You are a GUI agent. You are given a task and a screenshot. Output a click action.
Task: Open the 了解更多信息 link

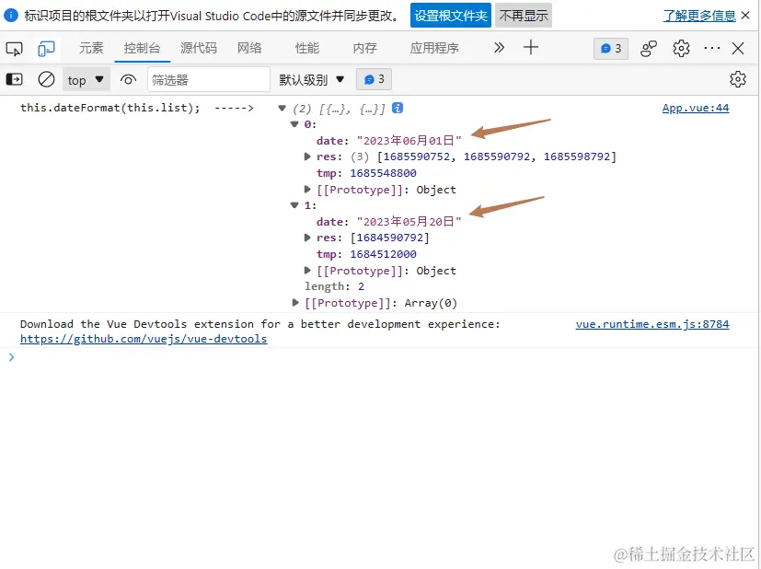coord(699,16)
